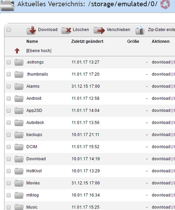Click the Verschieben move folder icon
Viewport: 175px width, 210px height.
99,30
